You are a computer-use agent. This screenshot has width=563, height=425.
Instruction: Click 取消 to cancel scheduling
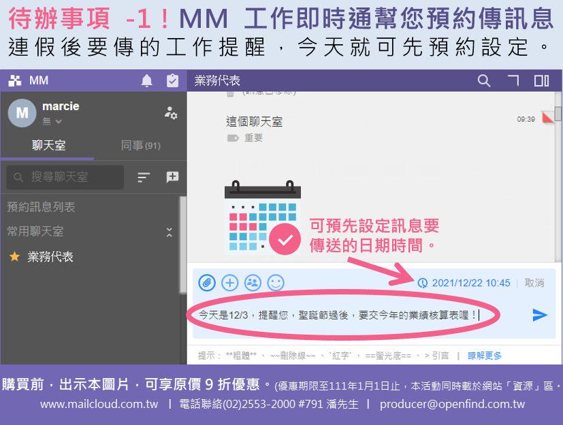click(x=534, y=283)
